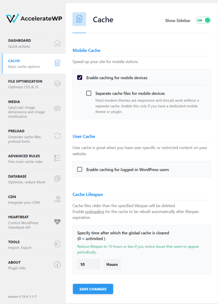Uncheck Enable caching for mobile devices
The width and height of the screenshot is (218, 304).
(80, 78)
